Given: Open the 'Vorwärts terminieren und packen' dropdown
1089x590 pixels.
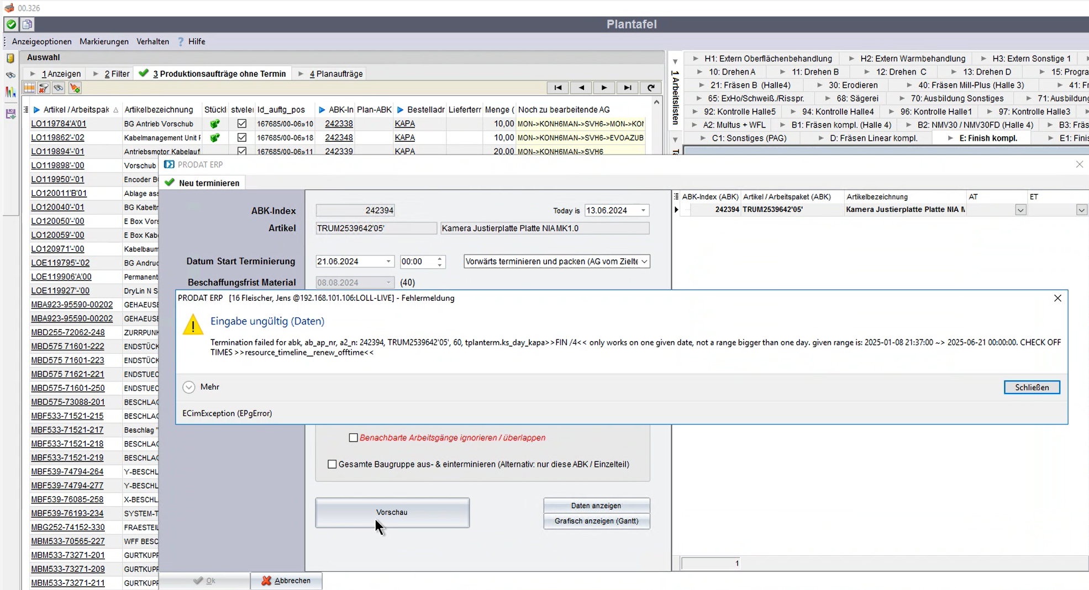Looking at the screenshot, I should pyautogui.click(x=644, y=262).
